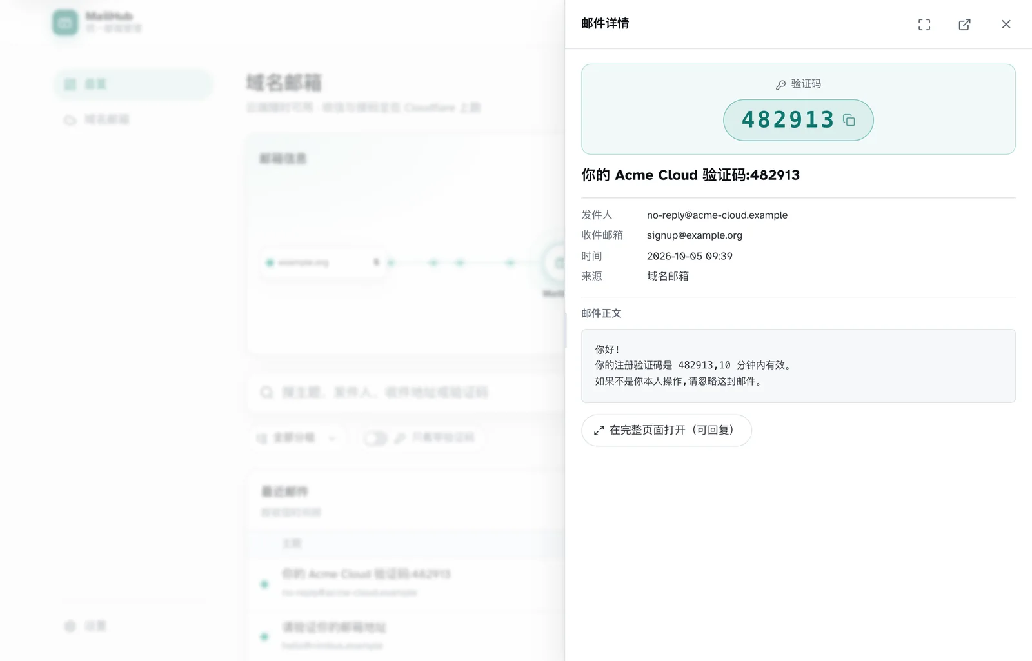1032x661 pixels.
Task: Click the 邮件正文 section heading
Action: point(601,313)
